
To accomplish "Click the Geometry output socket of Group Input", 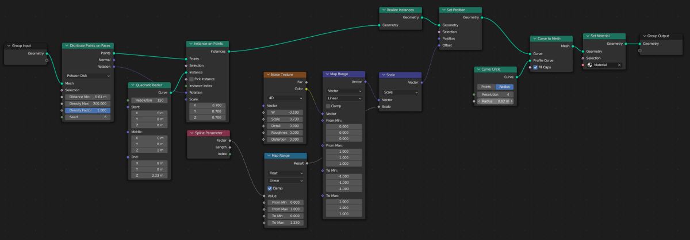I will [47, 53].
